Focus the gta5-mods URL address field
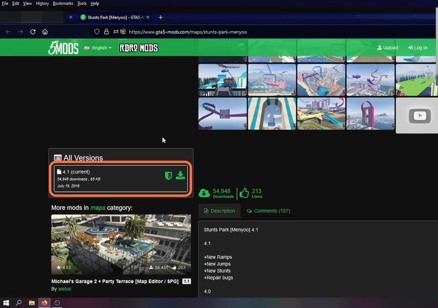 click(x=188, y=32)
